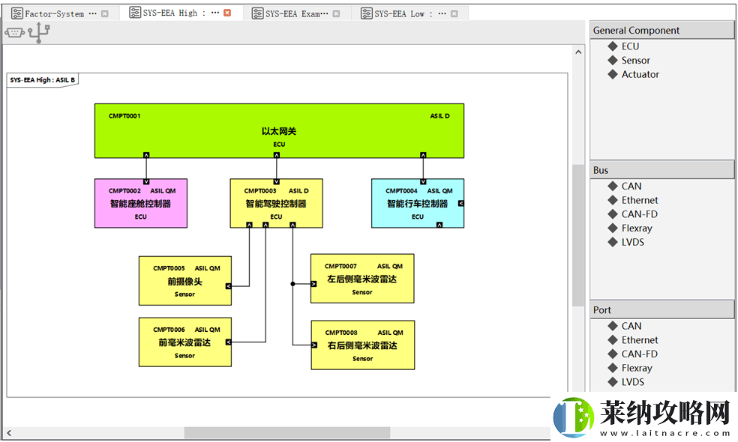Image resolution: width=738 pixels, height=442 pixels.
Task: Click the horizontal scrollbar thumb
Action: click(x=287, y=432)
